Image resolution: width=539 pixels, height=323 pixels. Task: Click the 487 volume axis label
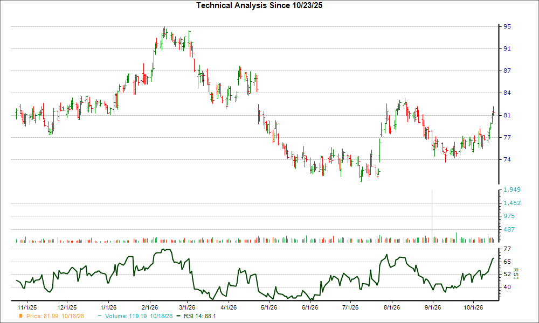(x=509, y=229)
